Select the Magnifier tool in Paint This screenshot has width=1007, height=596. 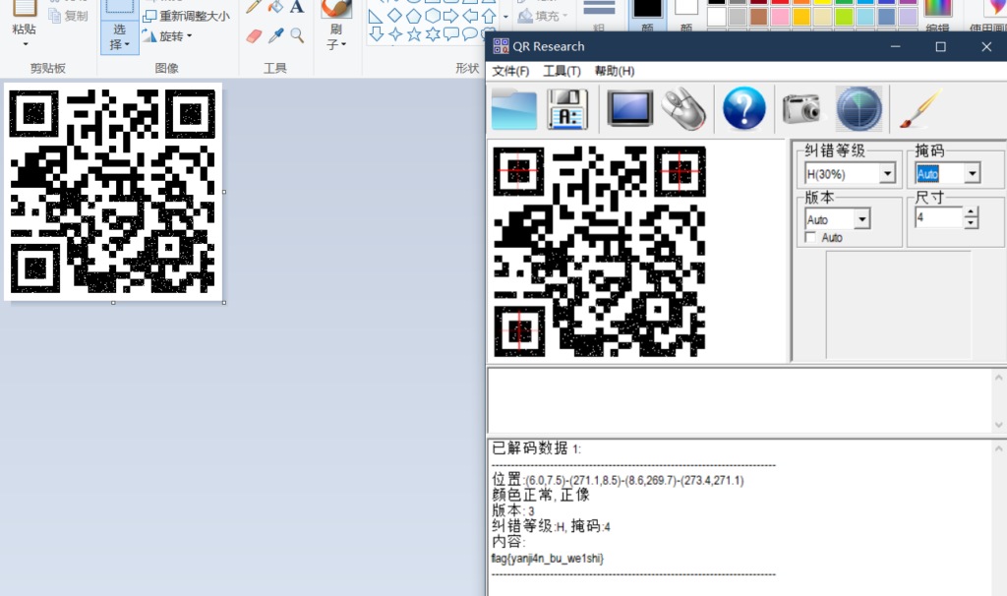(x=297, y=36)
